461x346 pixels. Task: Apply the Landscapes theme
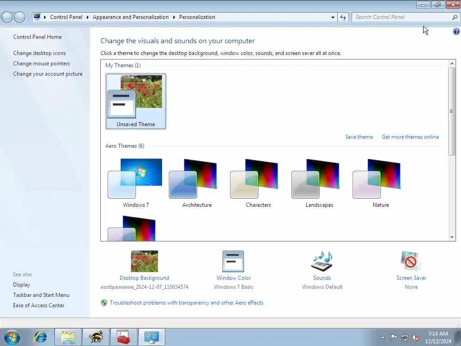(x=319, y=183)
